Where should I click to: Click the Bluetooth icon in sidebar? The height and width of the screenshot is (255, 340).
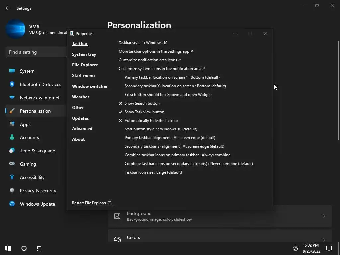tap(12, 84)
